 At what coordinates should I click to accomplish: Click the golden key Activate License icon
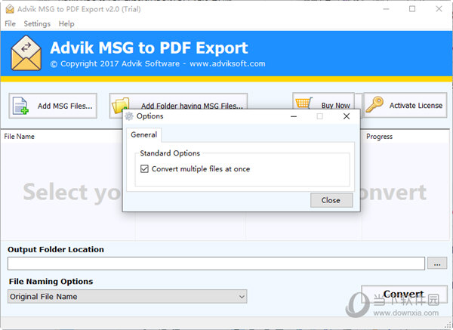pyautogui.click(x=374, y=104)
